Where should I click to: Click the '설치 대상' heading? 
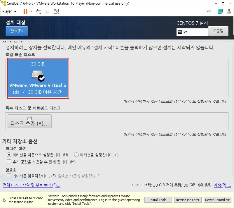pos(16,23)
